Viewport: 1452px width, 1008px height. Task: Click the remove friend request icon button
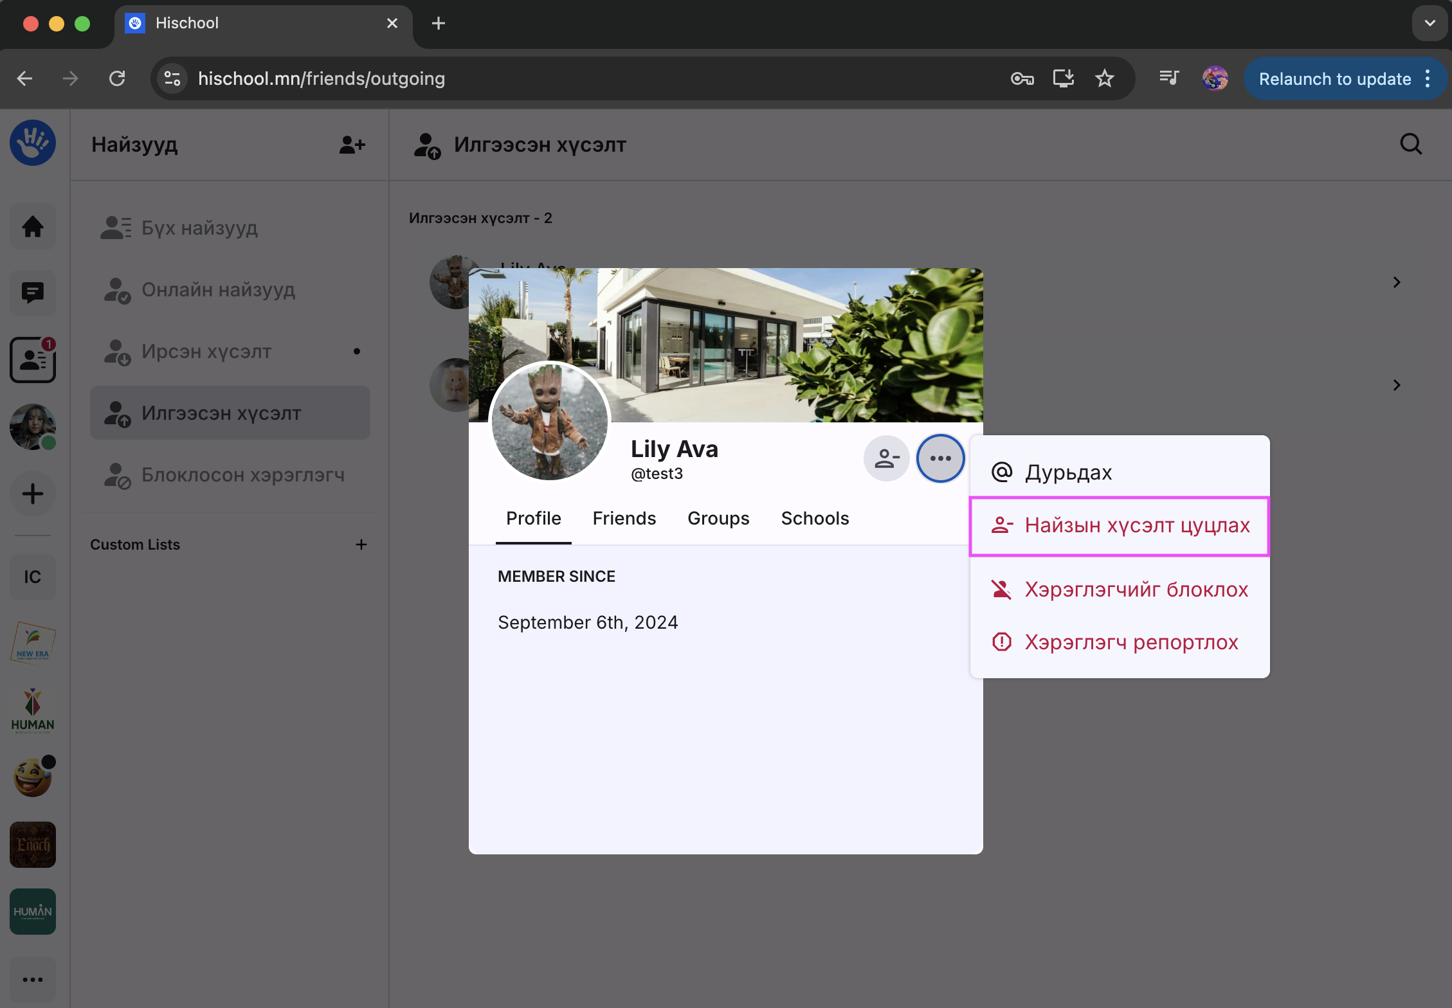pos(886,458)
